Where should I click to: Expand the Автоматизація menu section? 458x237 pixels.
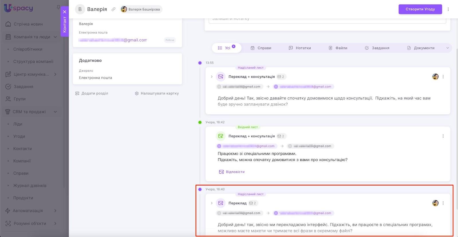coord(55,211)
